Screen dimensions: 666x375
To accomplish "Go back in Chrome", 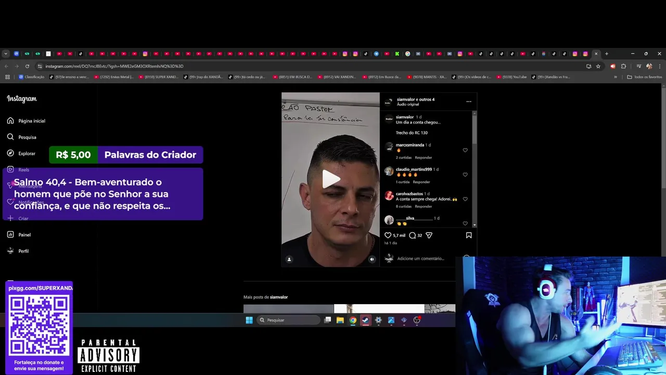I will coord(6,66).
